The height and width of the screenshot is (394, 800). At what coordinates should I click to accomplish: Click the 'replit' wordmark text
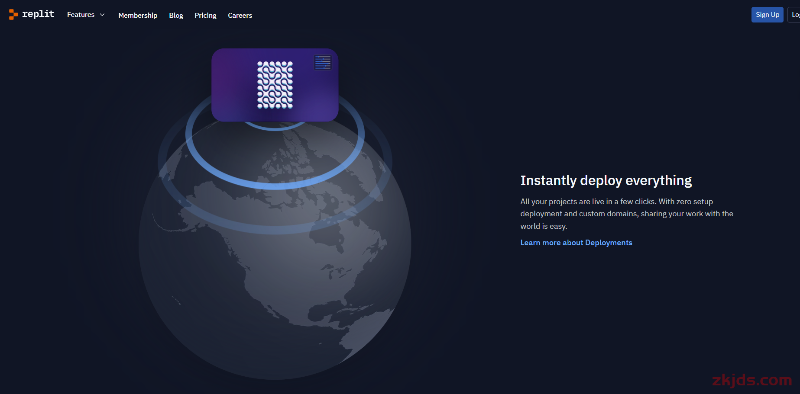tap(38, 14)
